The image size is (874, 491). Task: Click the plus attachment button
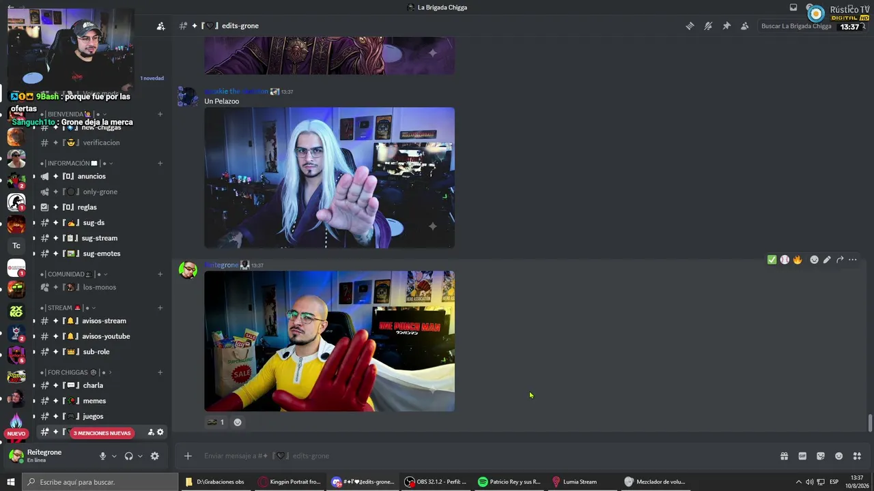click(188, 456)
